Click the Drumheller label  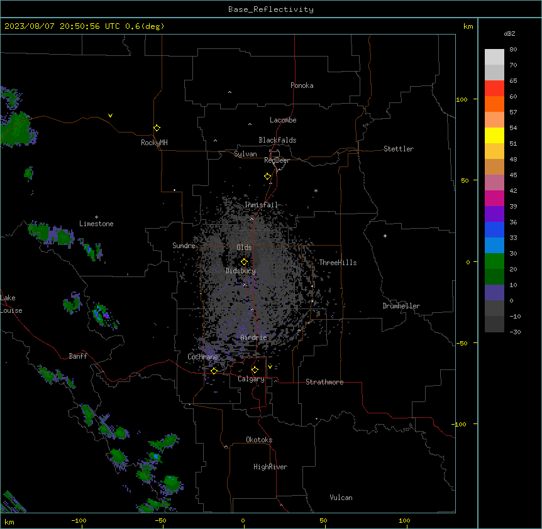coord(401,306)
